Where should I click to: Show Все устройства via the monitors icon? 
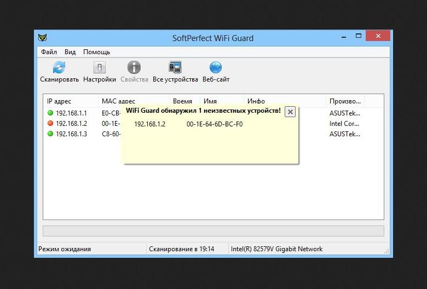click(x=175, y=67)
